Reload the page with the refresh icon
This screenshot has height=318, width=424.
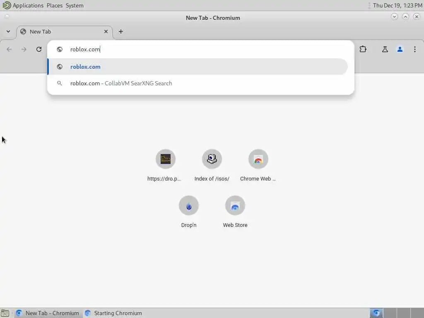39,49
